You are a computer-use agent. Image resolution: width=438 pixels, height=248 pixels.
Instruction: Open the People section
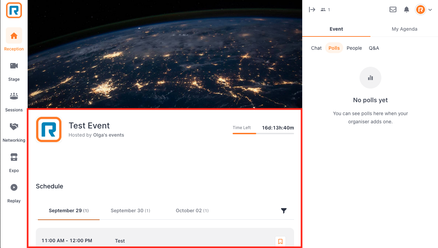tap(354, 48)
